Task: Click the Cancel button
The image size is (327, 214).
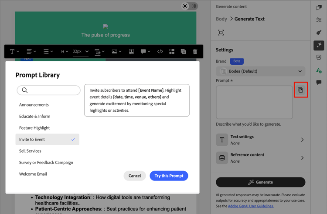Action: pos(135,176)
